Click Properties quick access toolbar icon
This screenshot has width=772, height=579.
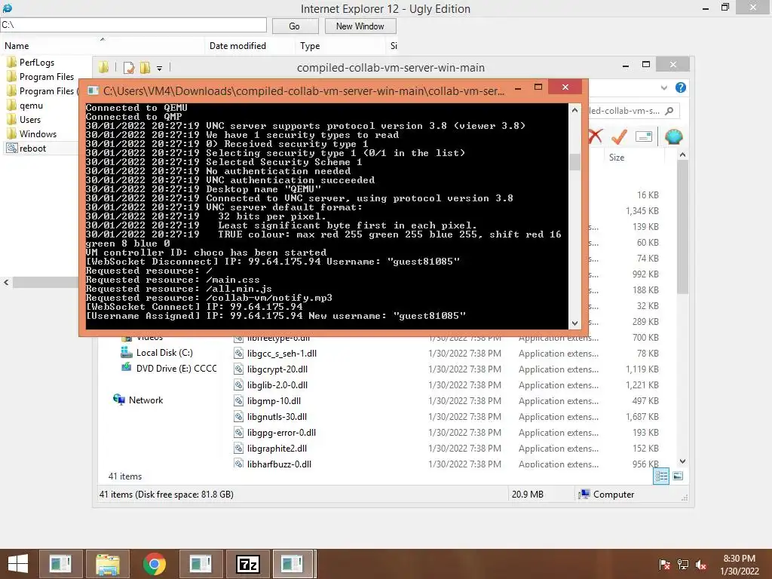pyautogui.click(x=129, y=68)
